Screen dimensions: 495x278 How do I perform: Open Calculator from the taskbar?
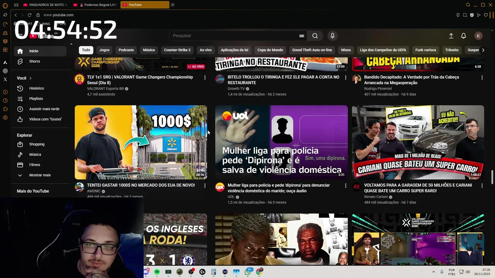pyautogui.click(x=213, y=272)
